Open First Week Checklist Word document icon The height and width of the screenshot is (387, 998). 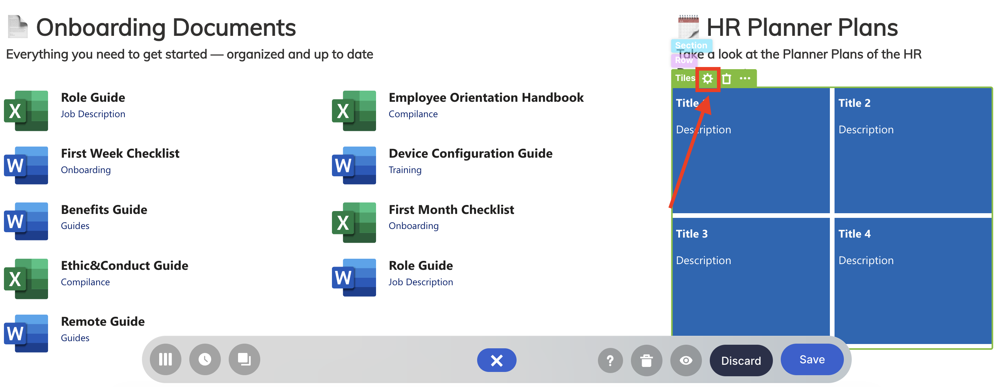click(x=26, y=166)
